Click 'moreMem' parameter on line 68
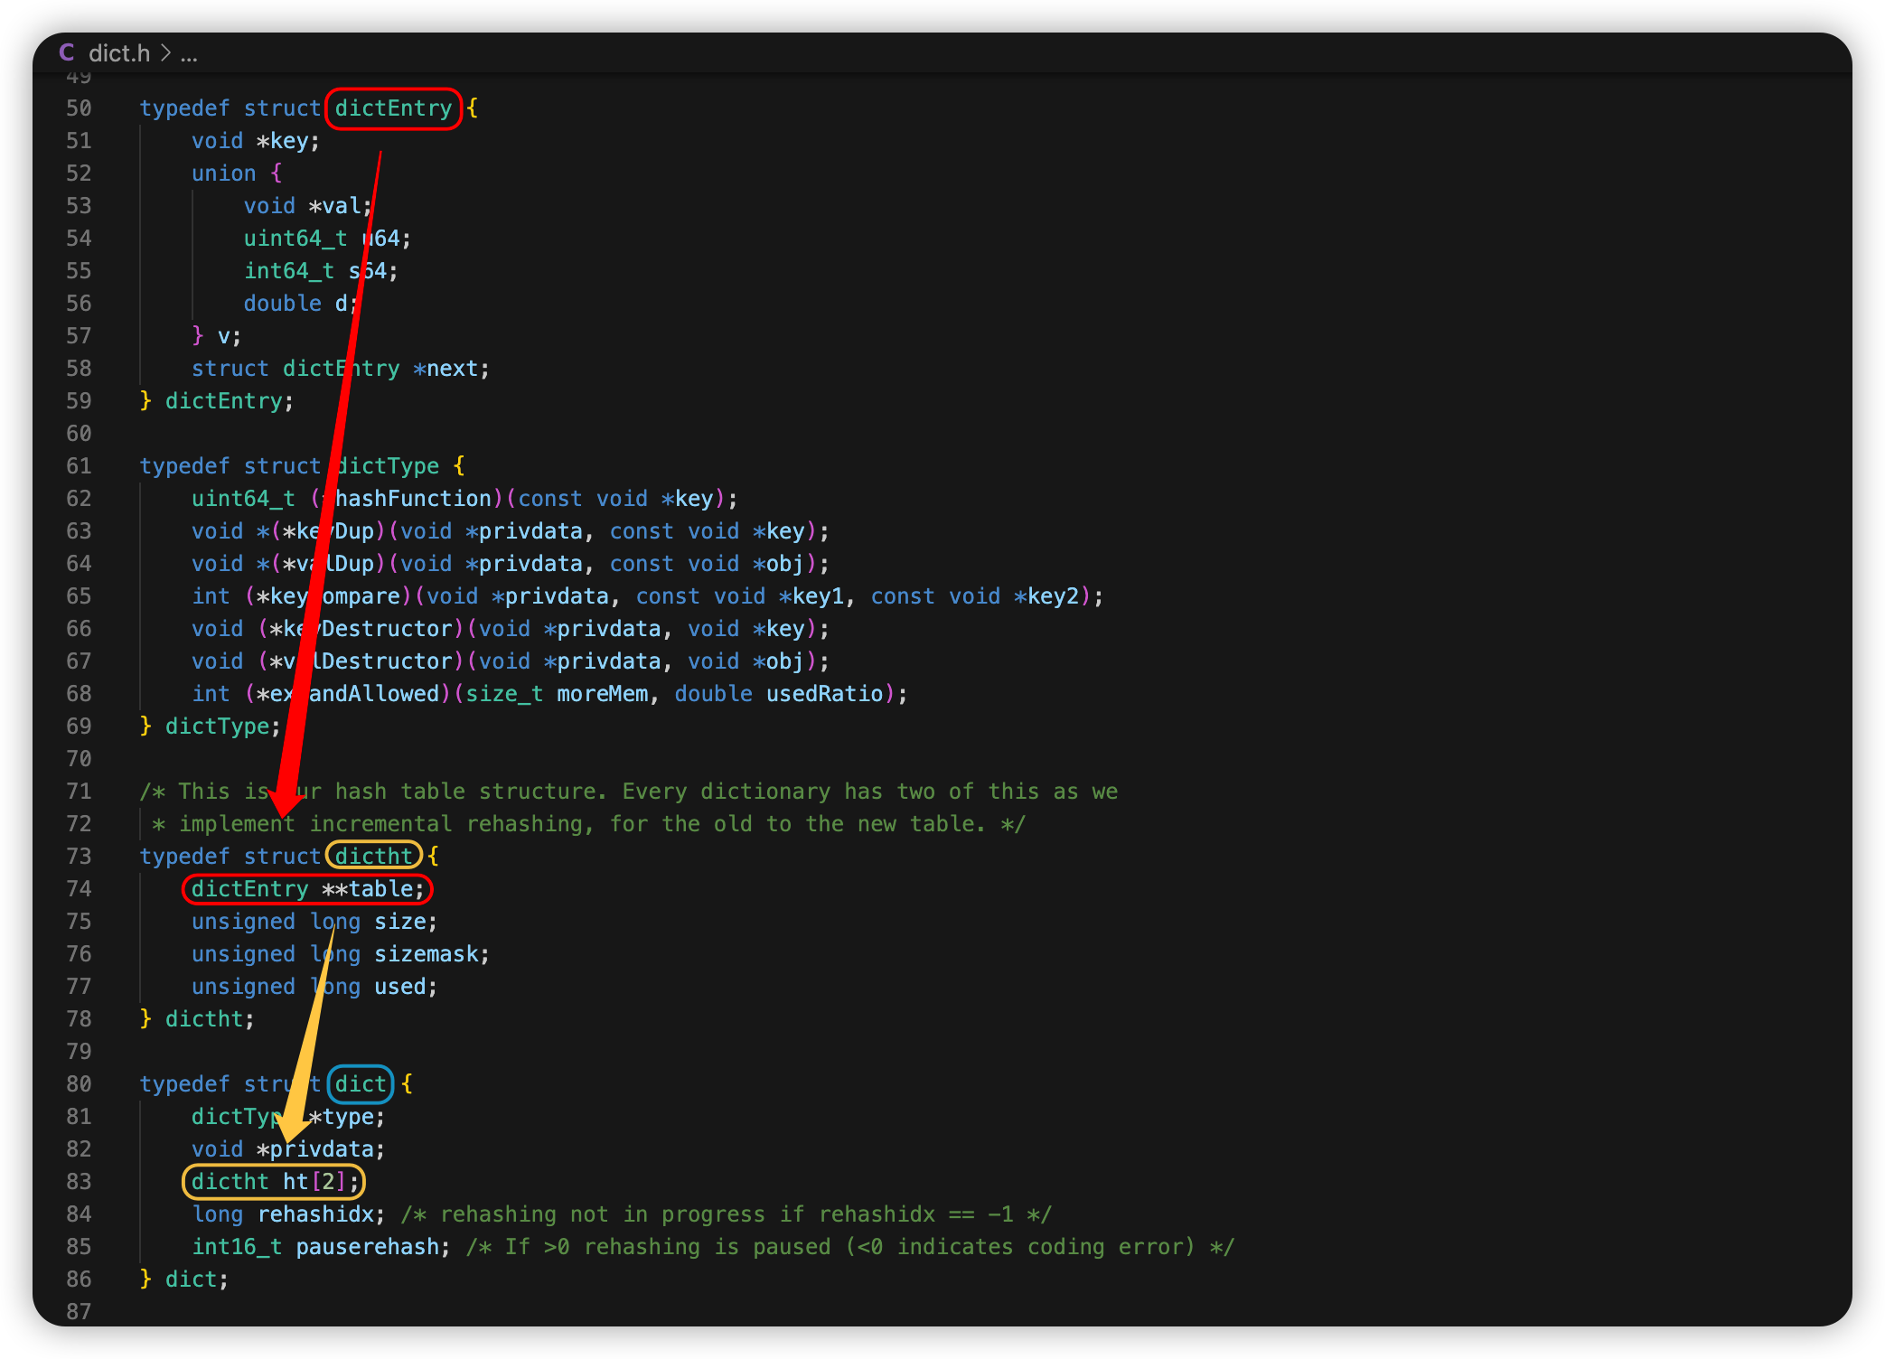This screenshot has width=1885, height=1359. point(602,694)
